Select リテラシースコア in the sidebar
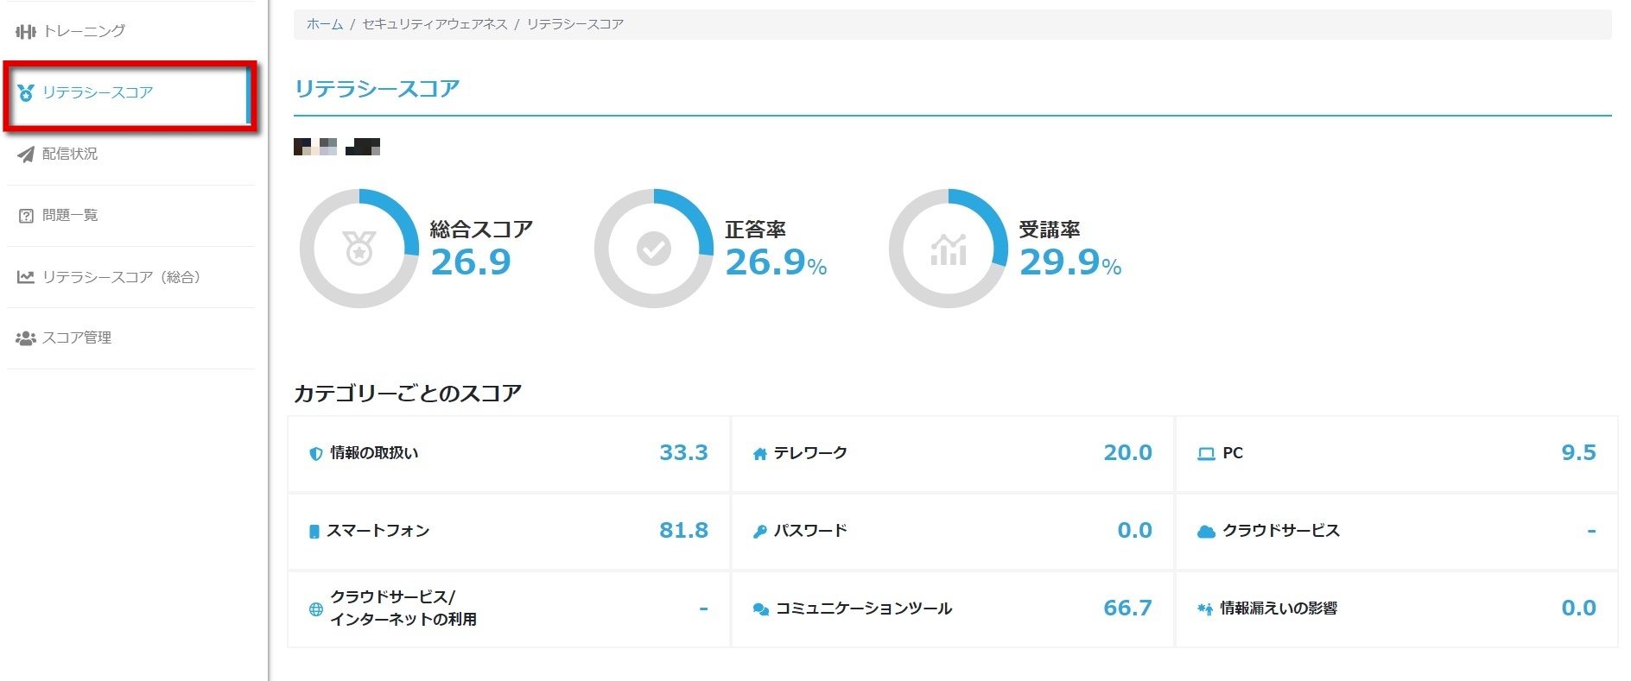 pyautogui.click(x=131, y=92)
